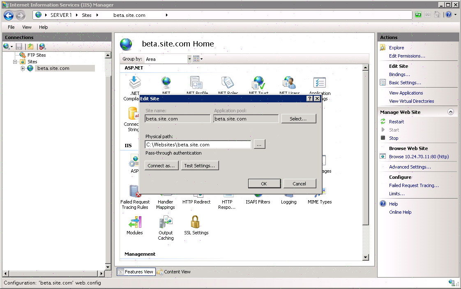Click the Refresh page toolbar icon
The height and width of the screenshot is (289, 461).
pos(418,14)
